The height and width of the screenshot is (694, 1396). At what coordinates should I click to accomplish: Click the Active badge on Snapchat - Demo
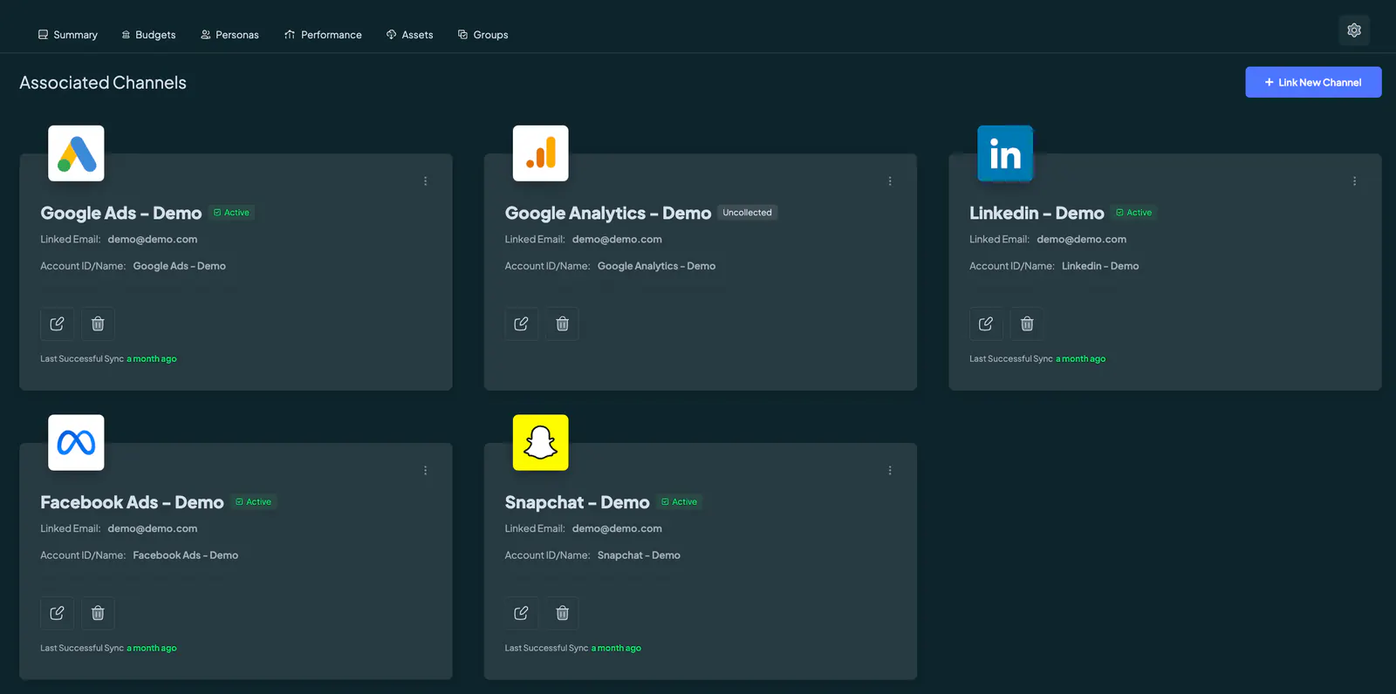point(679,502)
